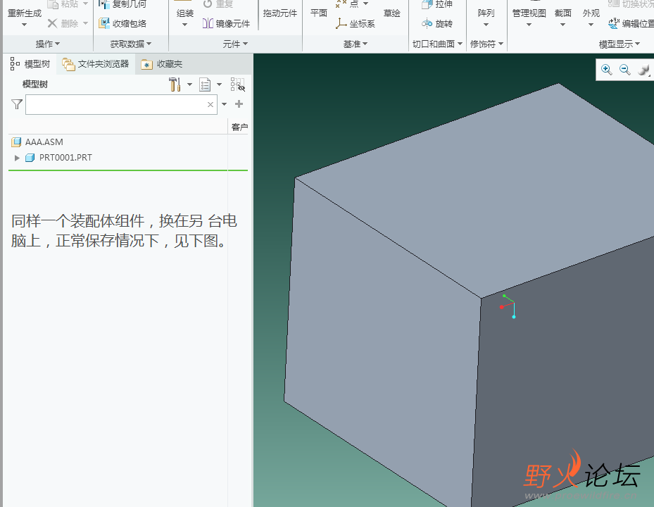Viewport: 654px width, 507px height.
Task: Click Copy Geometry (复制几何) icon
Action: tap(104, 4)
